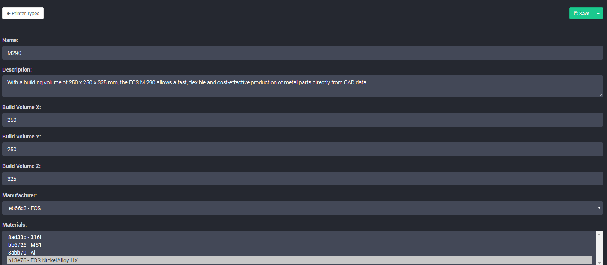
Task: Click the Materials label
Action: [x=15, y=225]
